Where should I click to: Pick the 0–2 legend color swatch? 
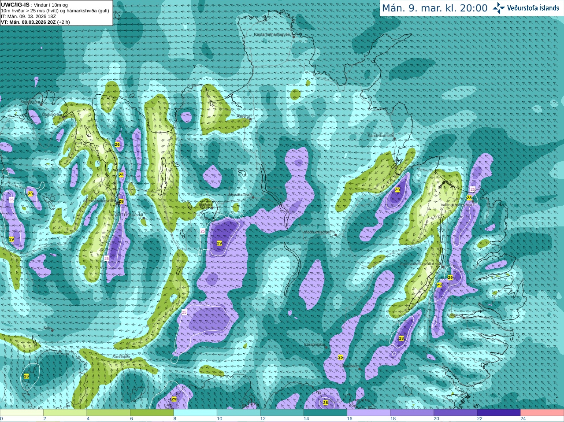click(x=22, y=413)
